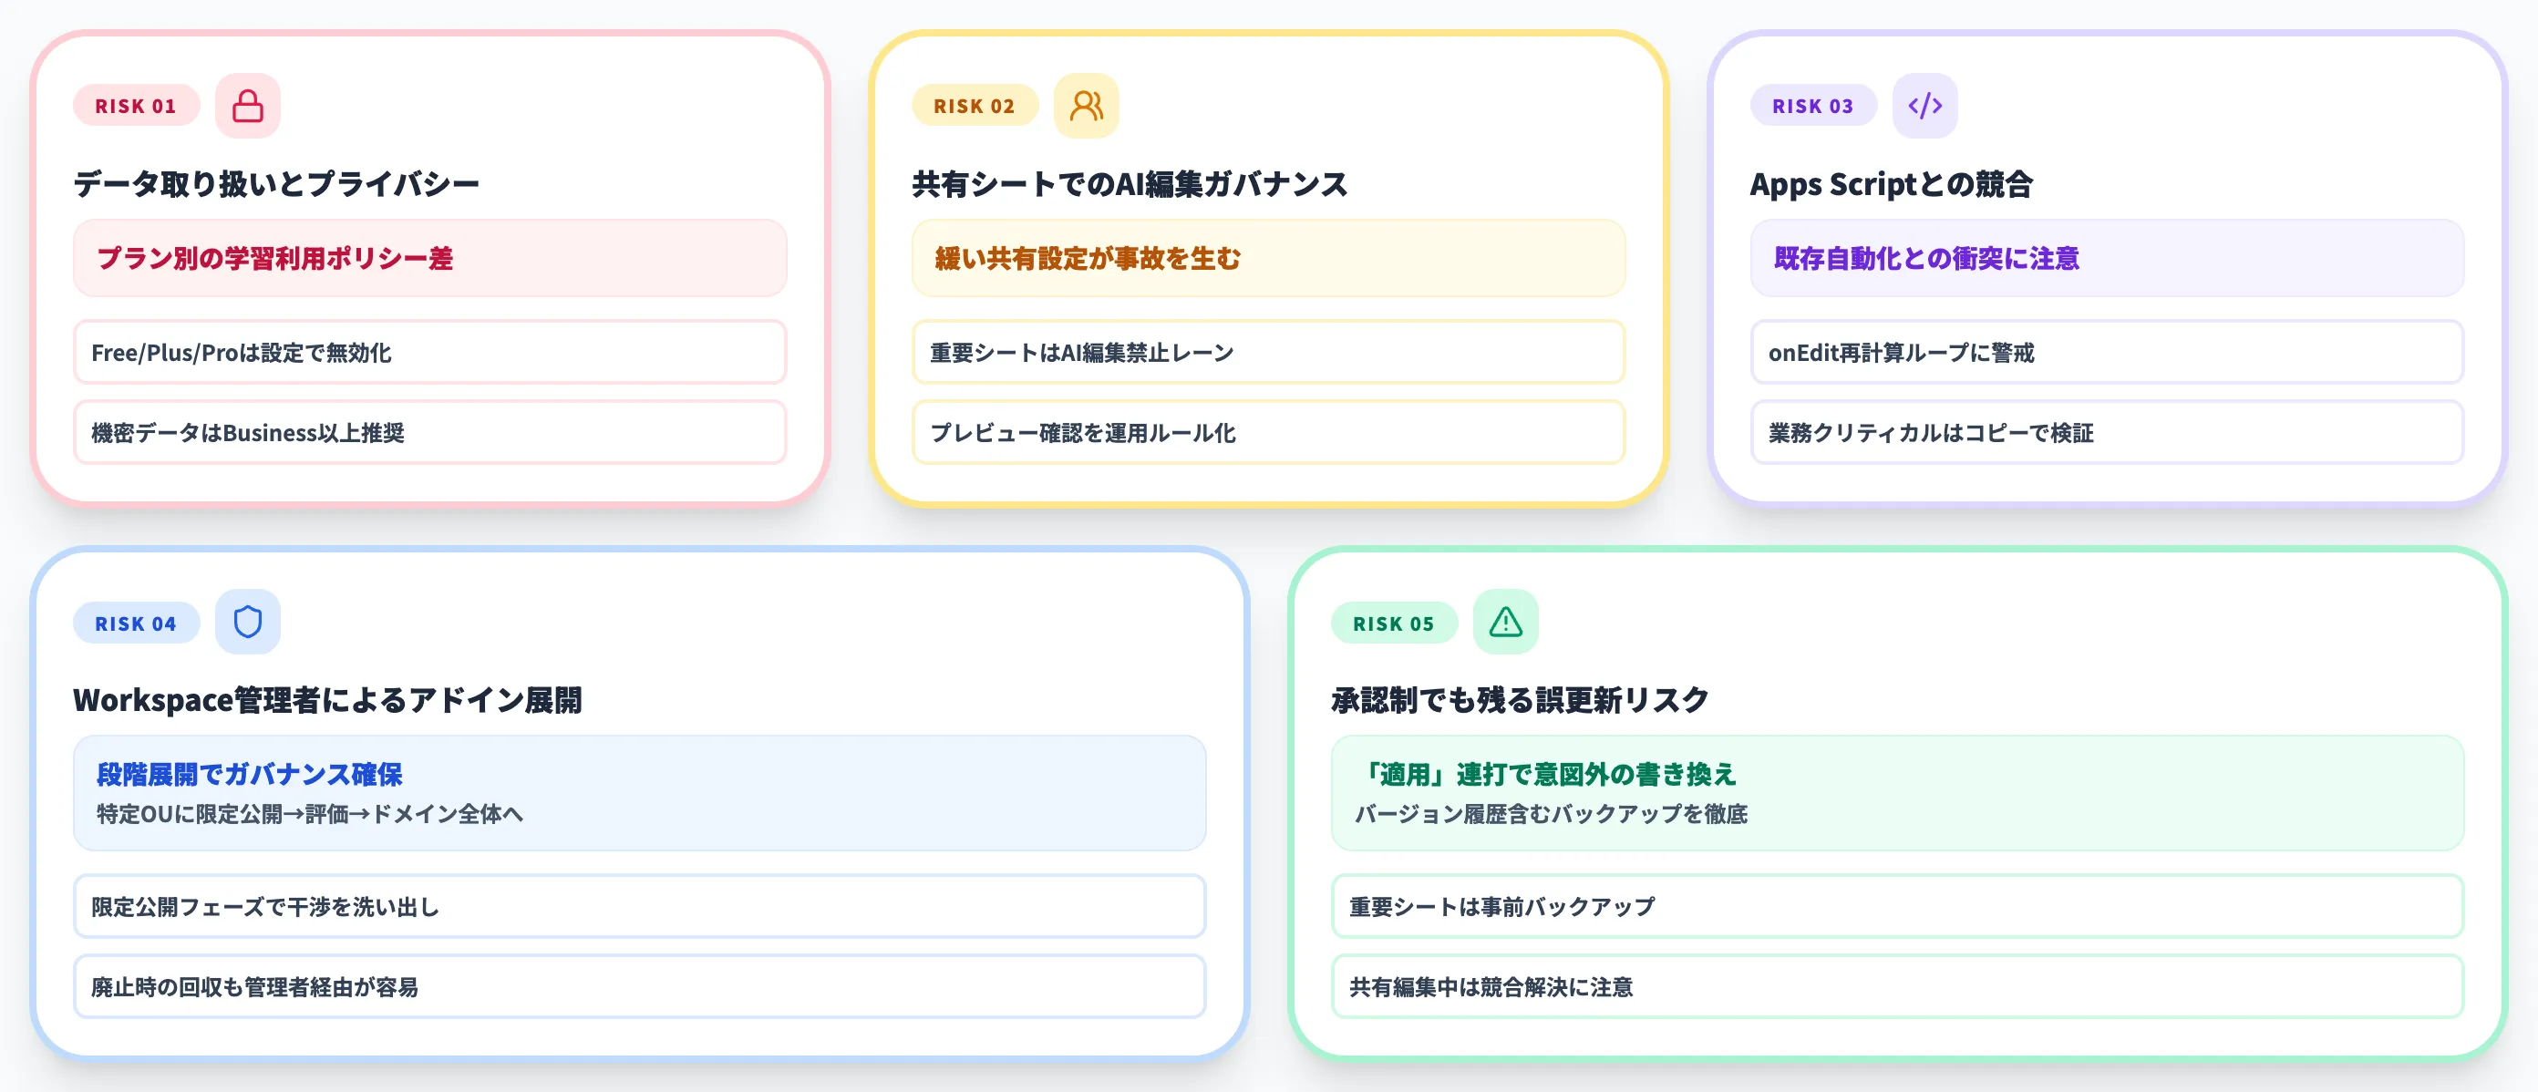Click the lock icon beside RISK 01
The image size is (2538, 1092).
247,106
